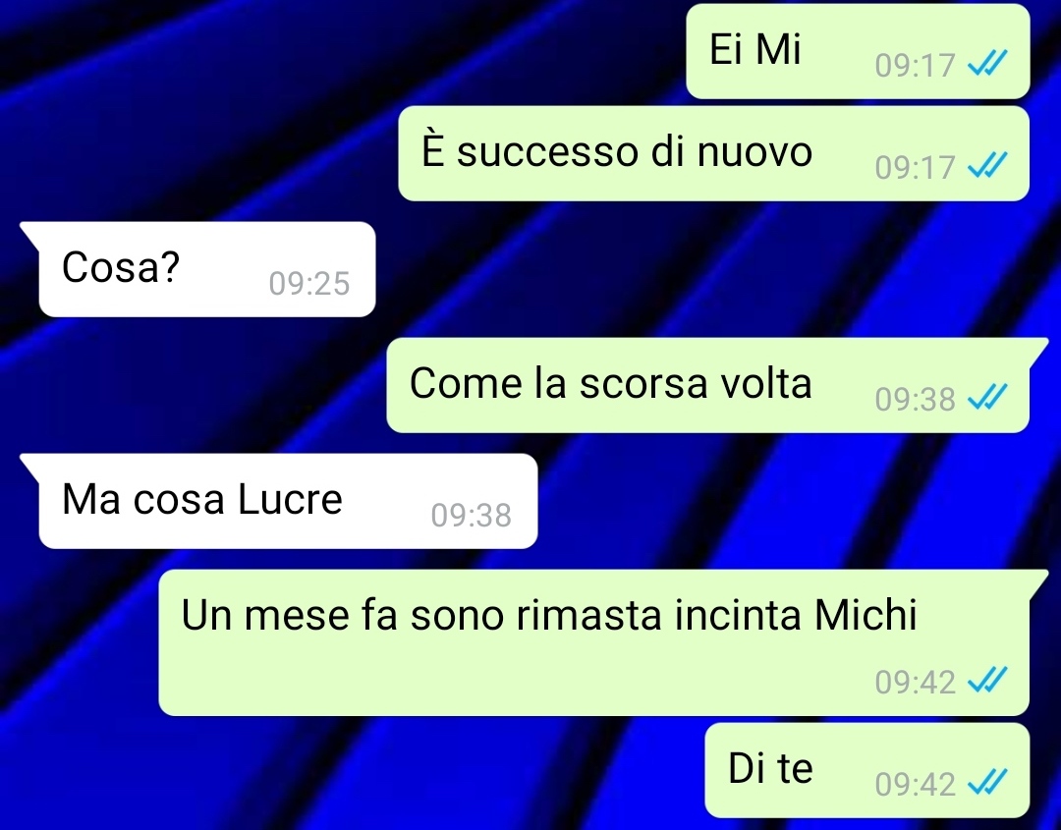Tap the 09:38 time on "Come la scorsa volta"
Viewport: 1061px width, 830px height.
tap(915, 399)
